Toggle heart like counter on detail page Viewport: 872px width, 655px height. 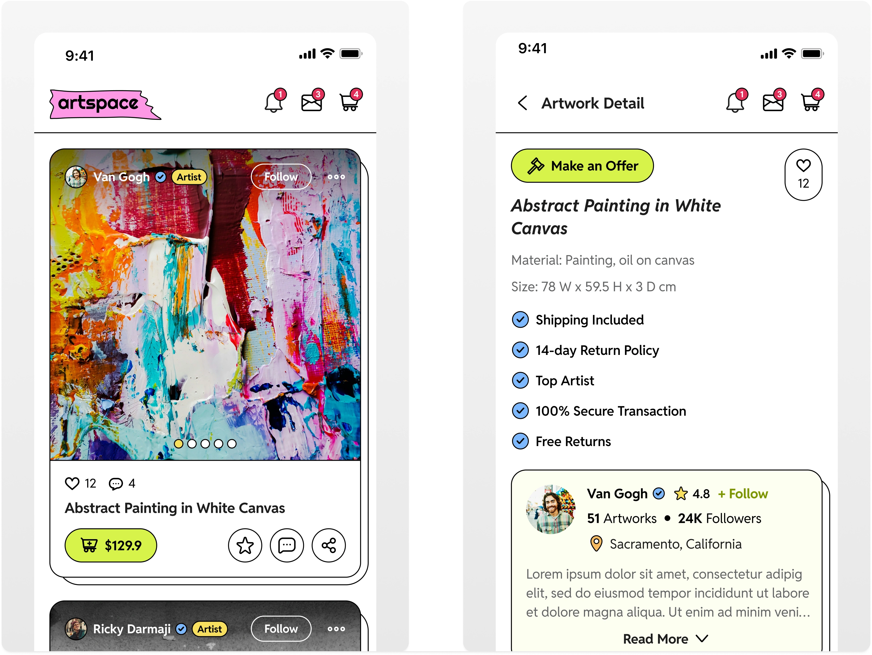coord(803,174)
